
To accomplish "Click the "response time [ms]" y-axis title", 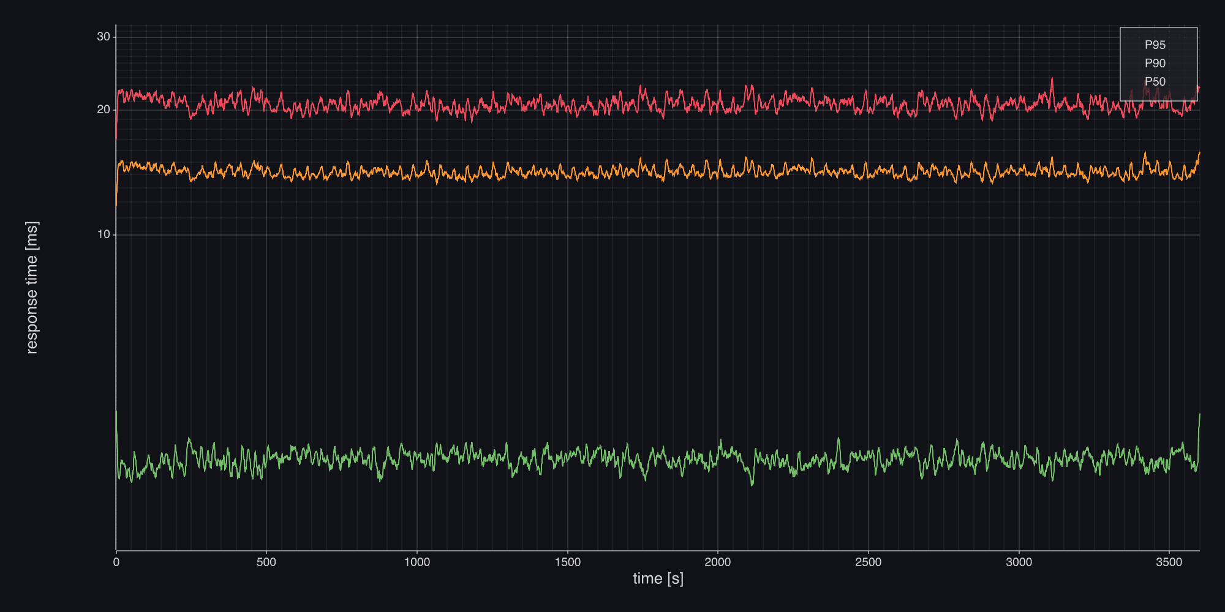I will 32,288.
